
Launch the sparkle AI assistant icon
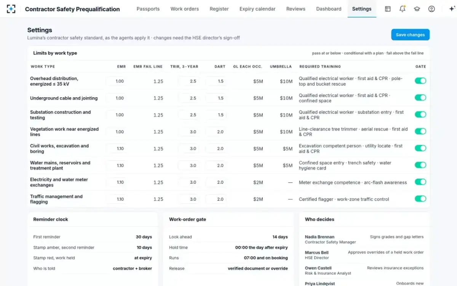pos(452,9)
